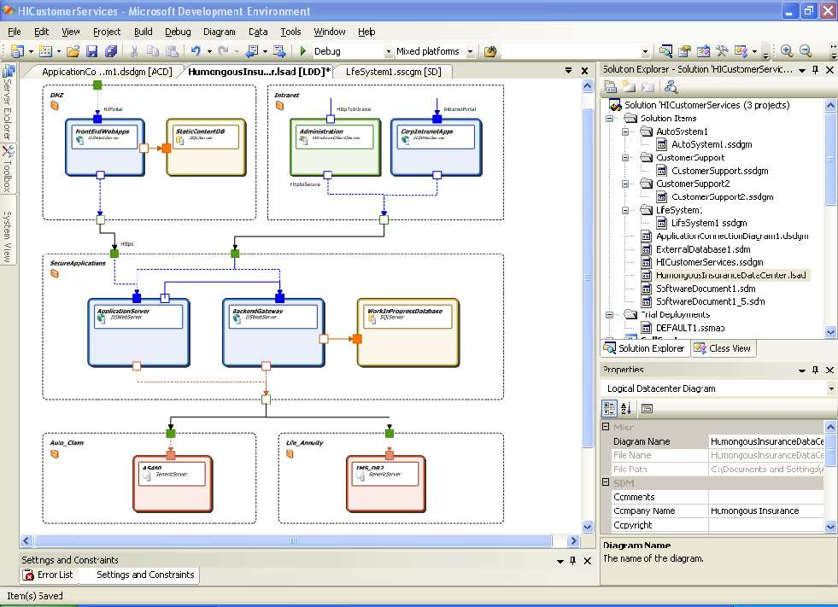This screenshot has width=838, height=607.
Task: Open the active files list dropdown in tab bar
Action: [x=568, y=70]
